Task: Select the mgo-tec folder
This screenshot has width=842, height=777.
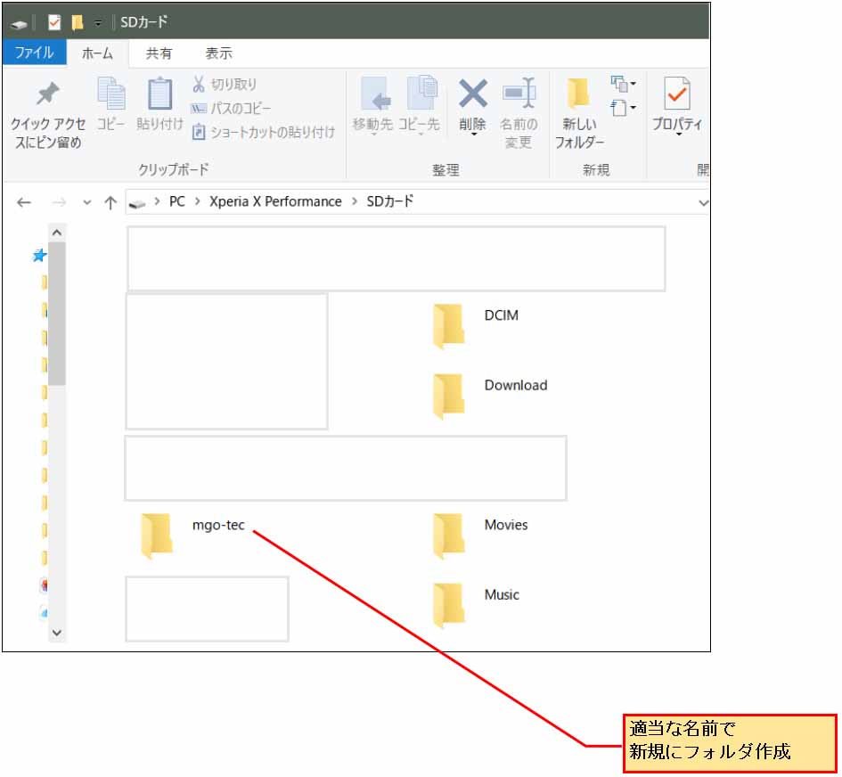Action: (192, 535)
